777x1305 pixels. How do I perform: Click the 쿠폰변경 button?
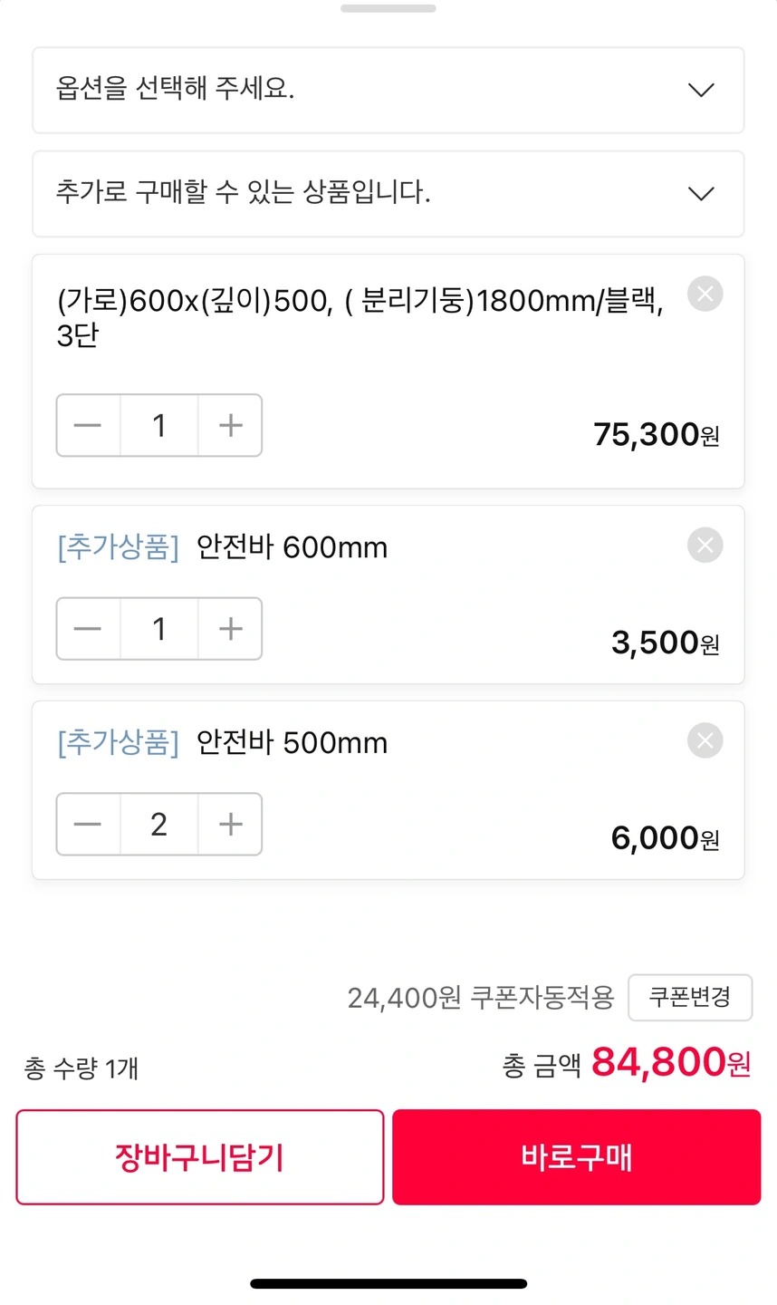point(690,998)
